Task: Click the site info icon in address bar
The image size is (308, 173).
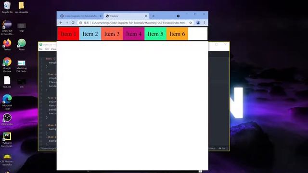Action: tap(80, 23)
